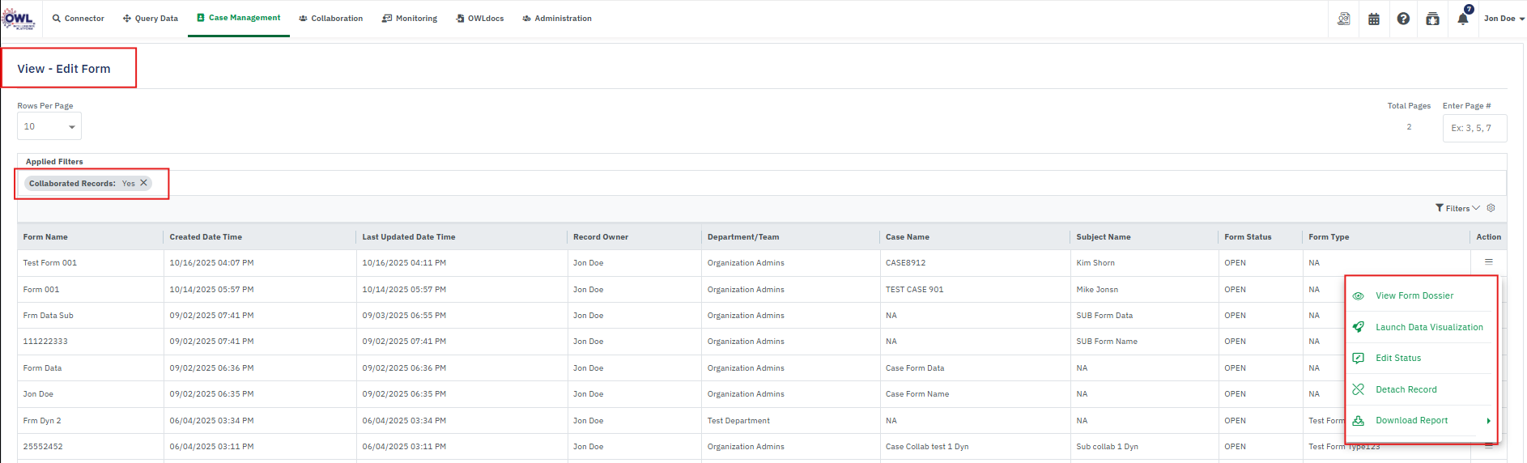Remove the Collaborated Records filter chip
This screenshot has width=1527, height=463.
[144, 183]
